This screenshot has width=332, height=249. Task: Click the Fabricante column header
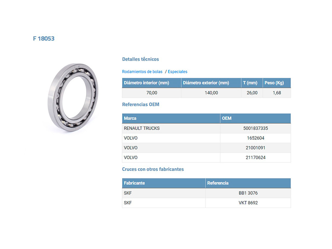134,183
